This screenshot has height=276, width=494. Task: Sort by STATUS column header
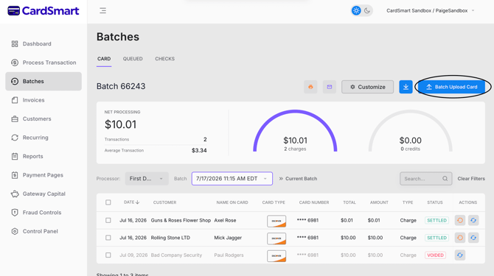click(x=435, y=202)
